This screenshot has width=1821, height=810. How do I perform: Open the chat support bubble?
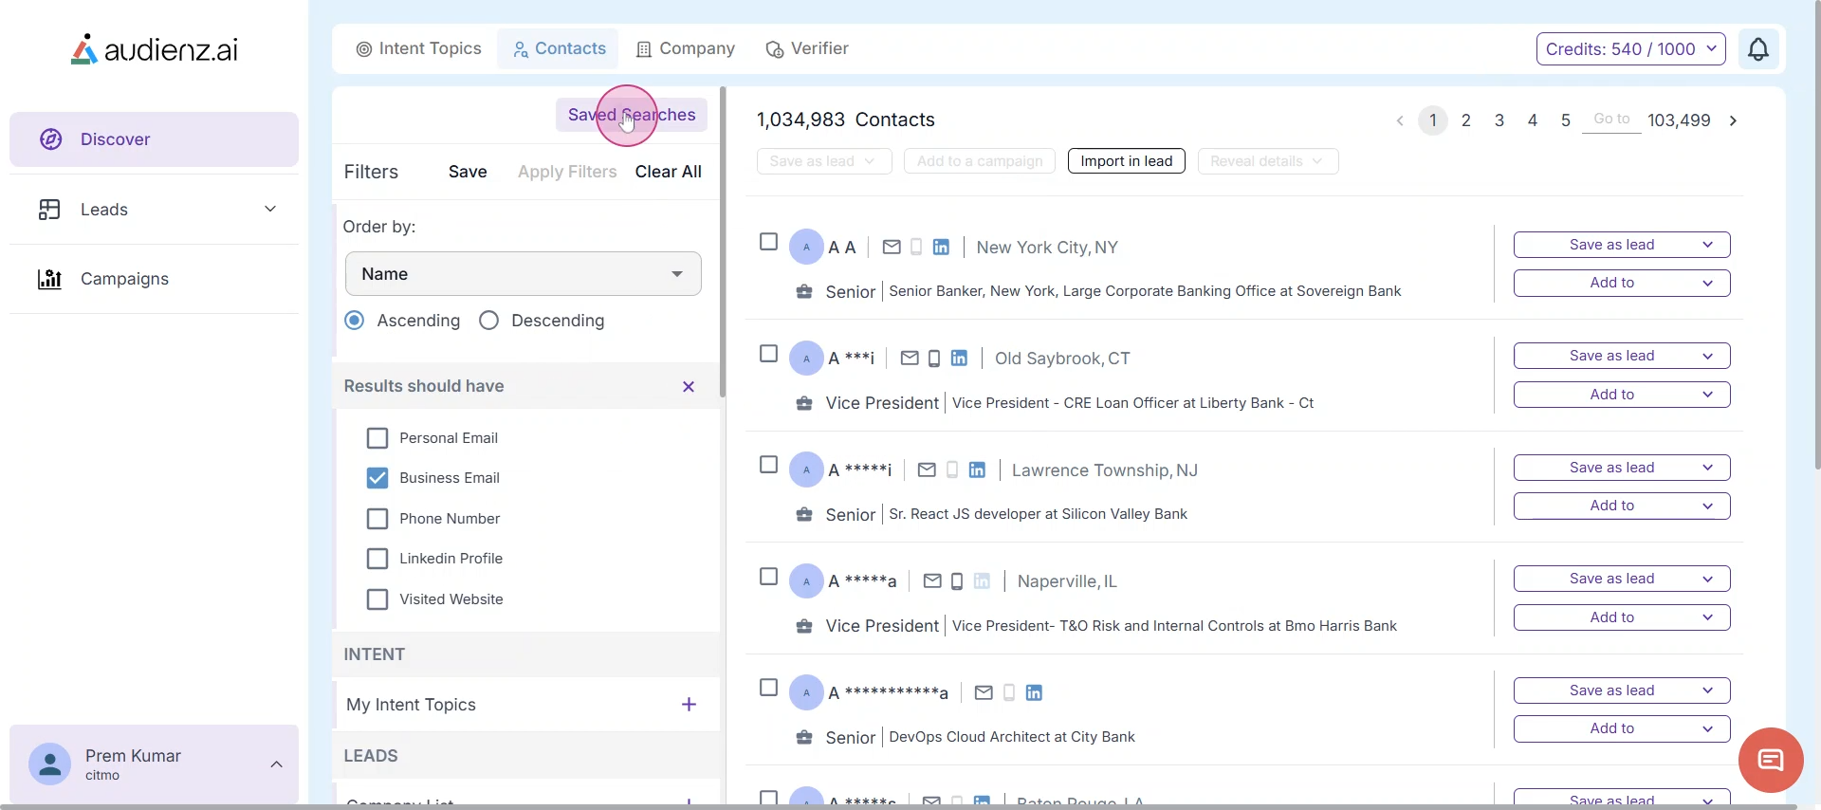[1771, 760]
